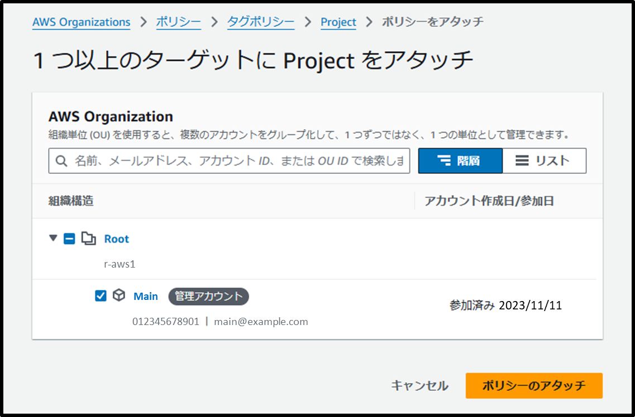
Task: Click the AWS Organization panel heading
Action: (x=111, y=117)
